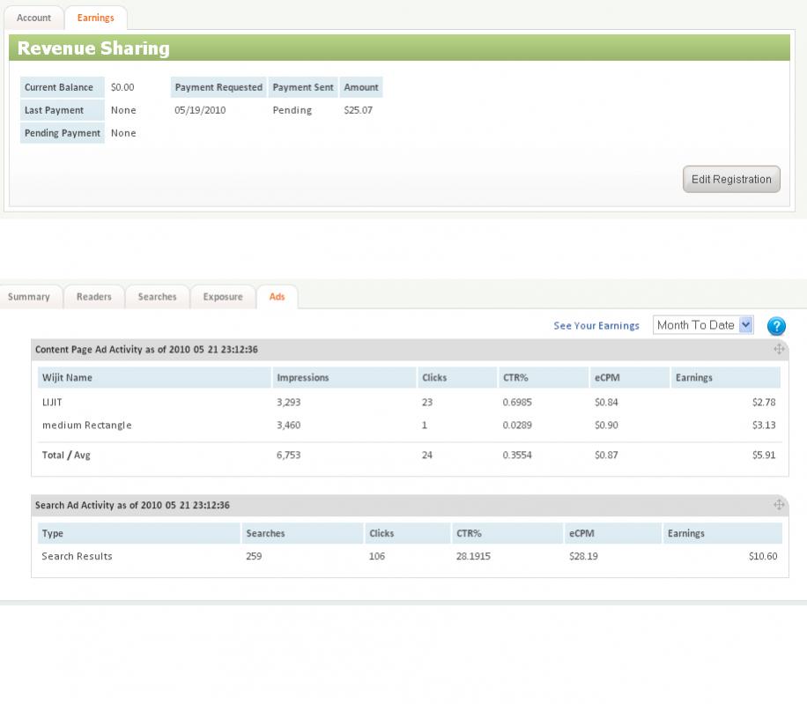
Task: Click the Wijit Name column header
Action: coord(67,378)
